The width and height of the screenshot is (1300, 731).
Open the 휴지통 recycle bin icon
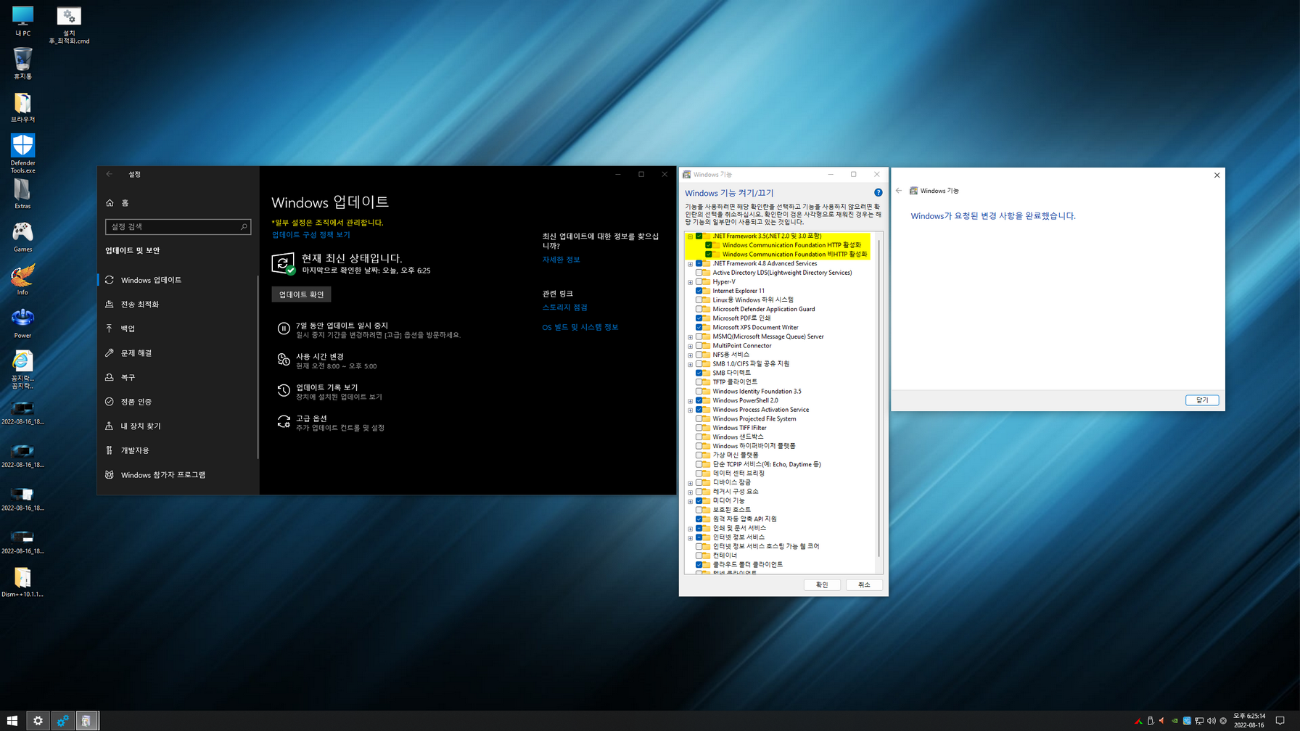(22, 64)
